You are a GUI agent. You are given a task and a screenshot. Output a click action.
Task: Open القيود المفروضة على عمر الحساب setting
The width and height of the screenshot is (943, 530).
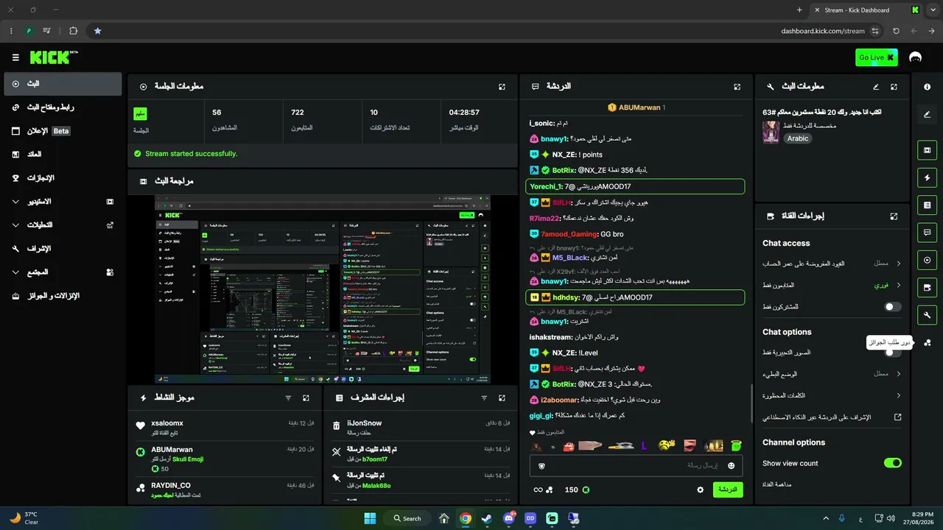pos(832,263)
